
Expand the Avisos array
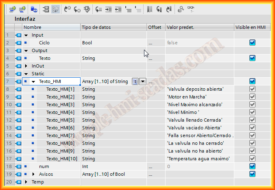coord(34,174)
